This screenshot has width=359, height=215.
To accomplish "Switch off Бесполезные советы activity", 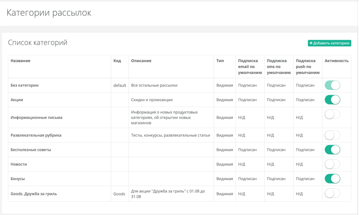I will pyautogui.click(x=332, y=150).
